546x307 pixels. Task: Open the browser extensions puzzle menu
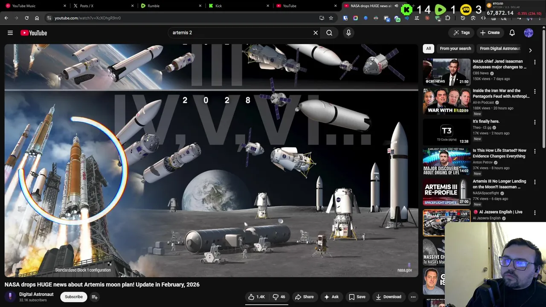447,18
